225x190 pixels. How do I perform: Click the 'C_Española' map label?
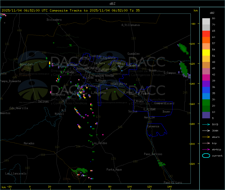[x=108, y=58]
